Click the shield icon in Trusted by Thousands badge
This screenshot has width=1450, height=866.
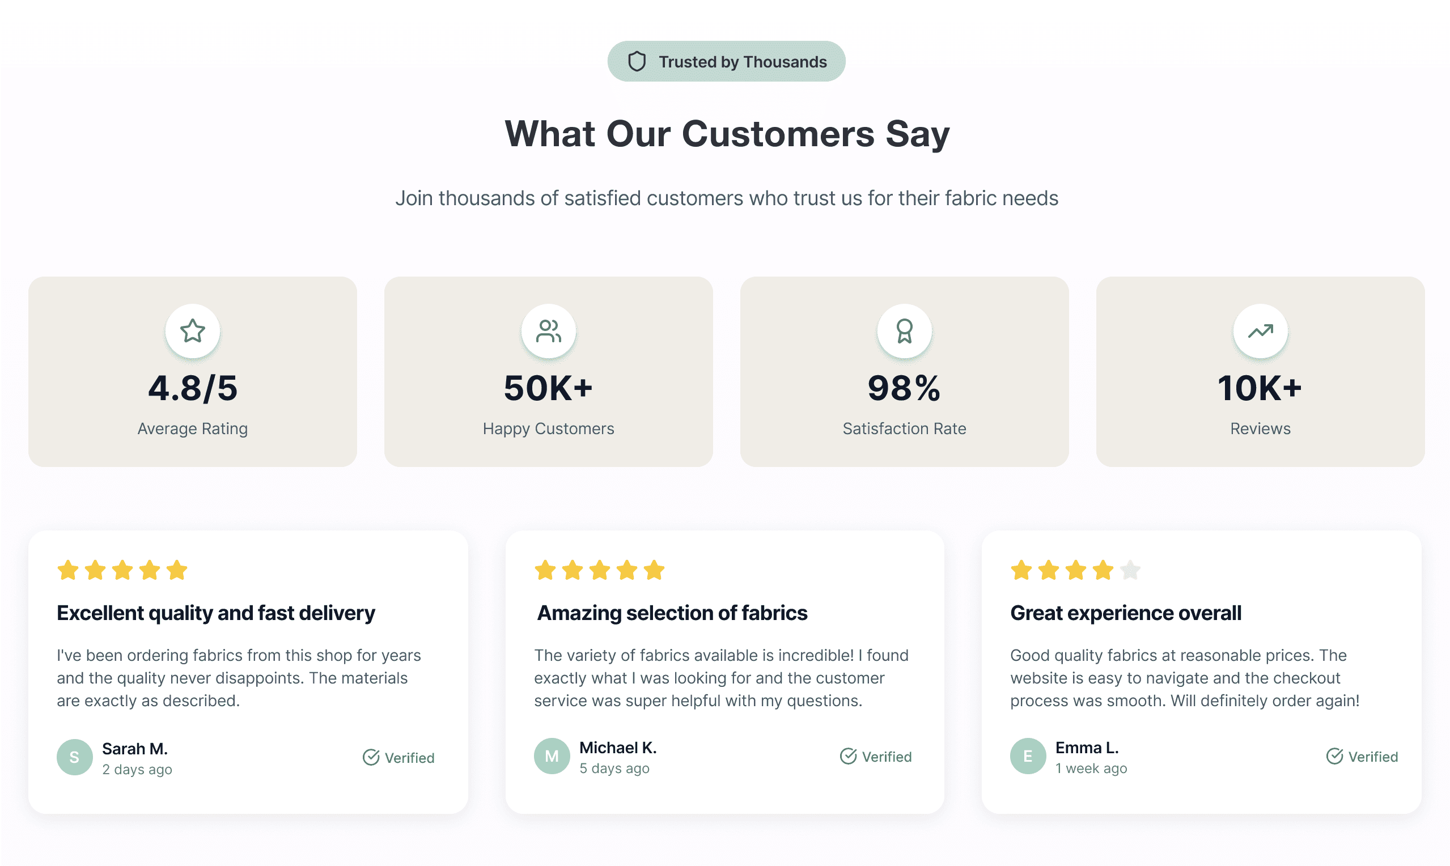point(636,61)
